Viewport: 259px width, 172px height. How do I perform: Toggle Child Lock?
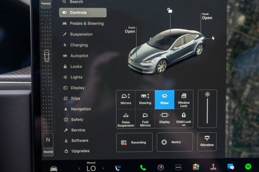click(x=183, y=119)
